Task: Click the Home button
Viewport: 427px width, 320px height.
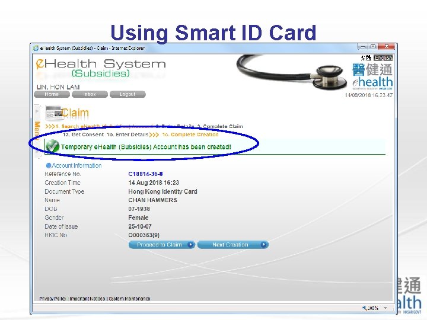Action: point(52,94)
